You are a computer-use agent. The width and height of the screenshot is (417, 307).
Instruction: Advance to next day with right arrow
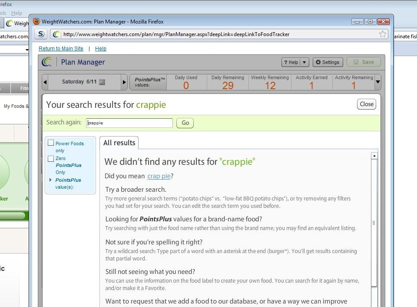click(124, 82)
